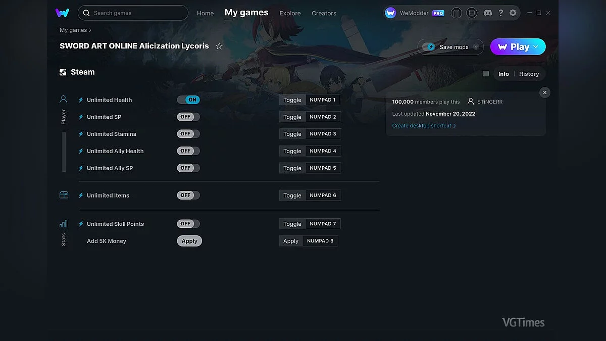Select the Info tab
606x341 pixels.
click(x=503, y=74)
